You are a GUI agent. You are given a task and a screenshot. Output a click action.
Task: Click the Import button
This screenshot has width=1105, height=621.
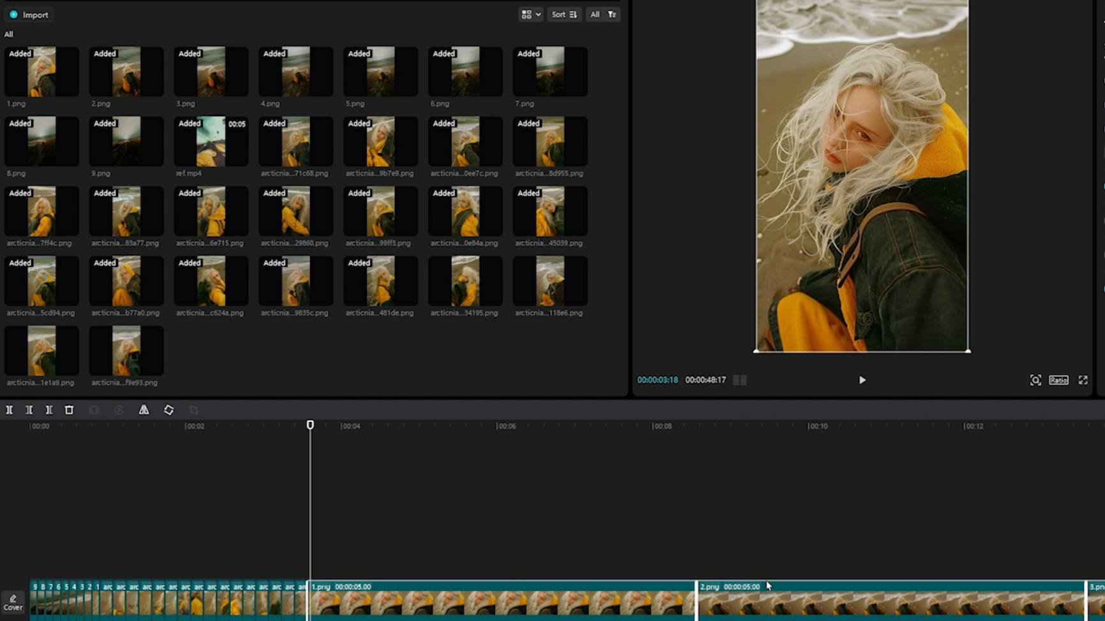(29, 15)
